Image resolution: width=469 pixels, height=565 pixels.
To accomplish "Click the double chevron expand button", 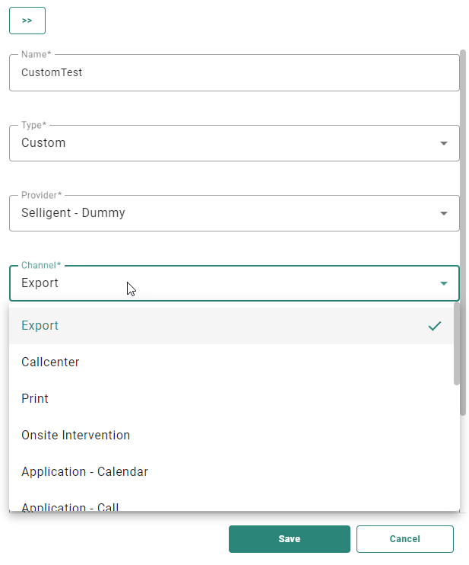I will (27, 21).
